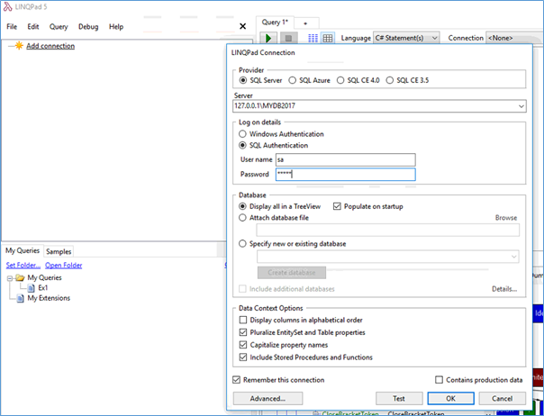The image size is (544, 416).
Task: Click the Set Folder link
Action: point(23,266)
